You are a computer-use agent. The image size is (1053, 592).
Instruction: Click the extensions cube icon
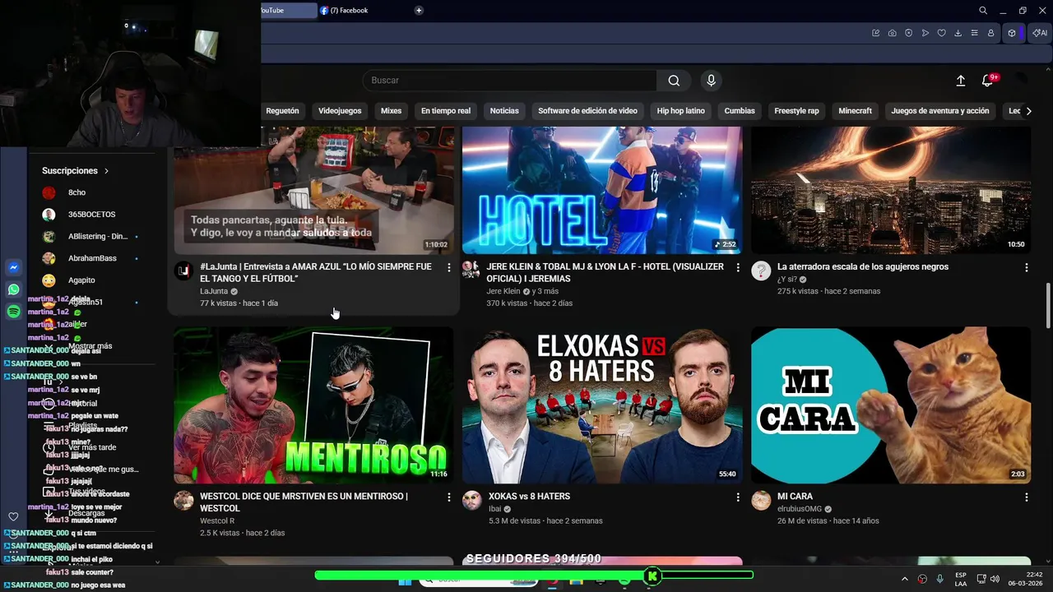(x=1012, y=33)
